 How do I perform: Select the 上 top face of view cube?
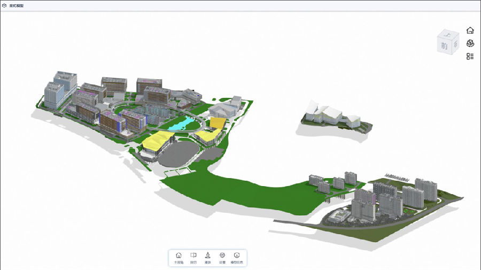coord(448,34)
